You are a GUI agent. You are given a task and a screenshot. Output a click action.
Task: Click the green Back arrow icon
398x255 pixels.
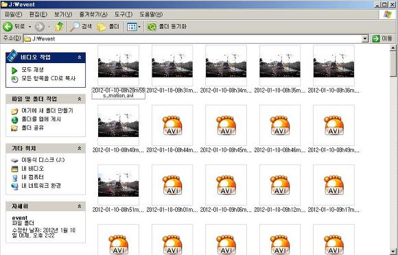tap(7, 26)
